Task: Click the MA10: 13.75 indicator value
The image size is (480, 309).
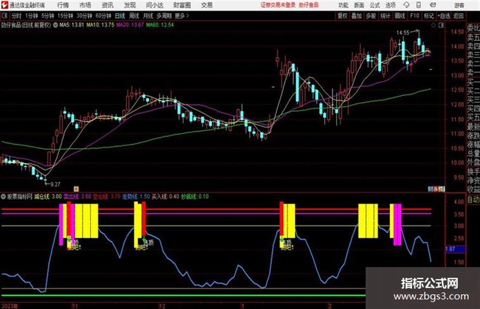Action: [101, 25]
